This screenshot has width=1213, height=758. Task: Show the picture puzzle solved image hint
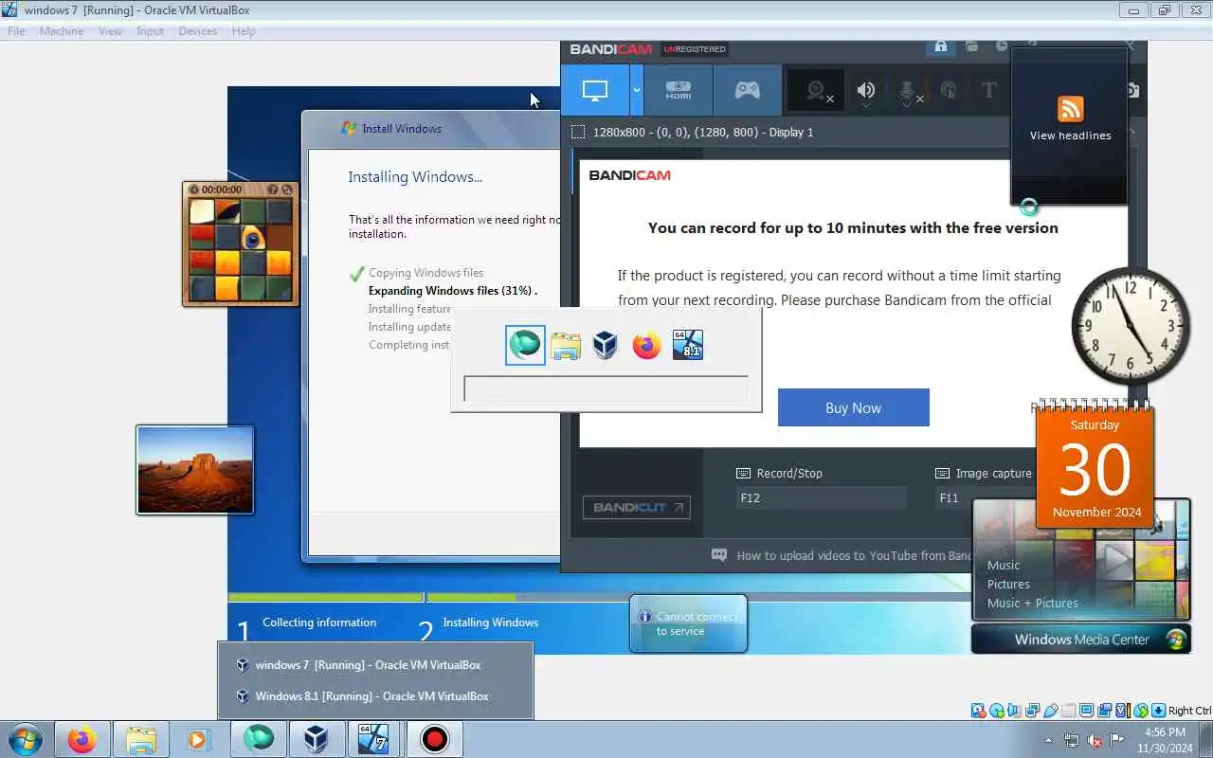(x=272, y=189)
